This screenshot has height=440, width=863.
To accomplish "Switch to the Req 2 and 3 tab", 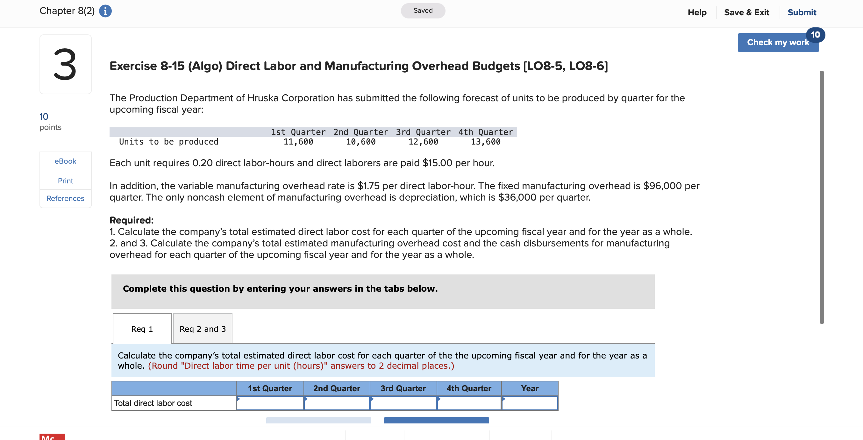I will 202,329.
